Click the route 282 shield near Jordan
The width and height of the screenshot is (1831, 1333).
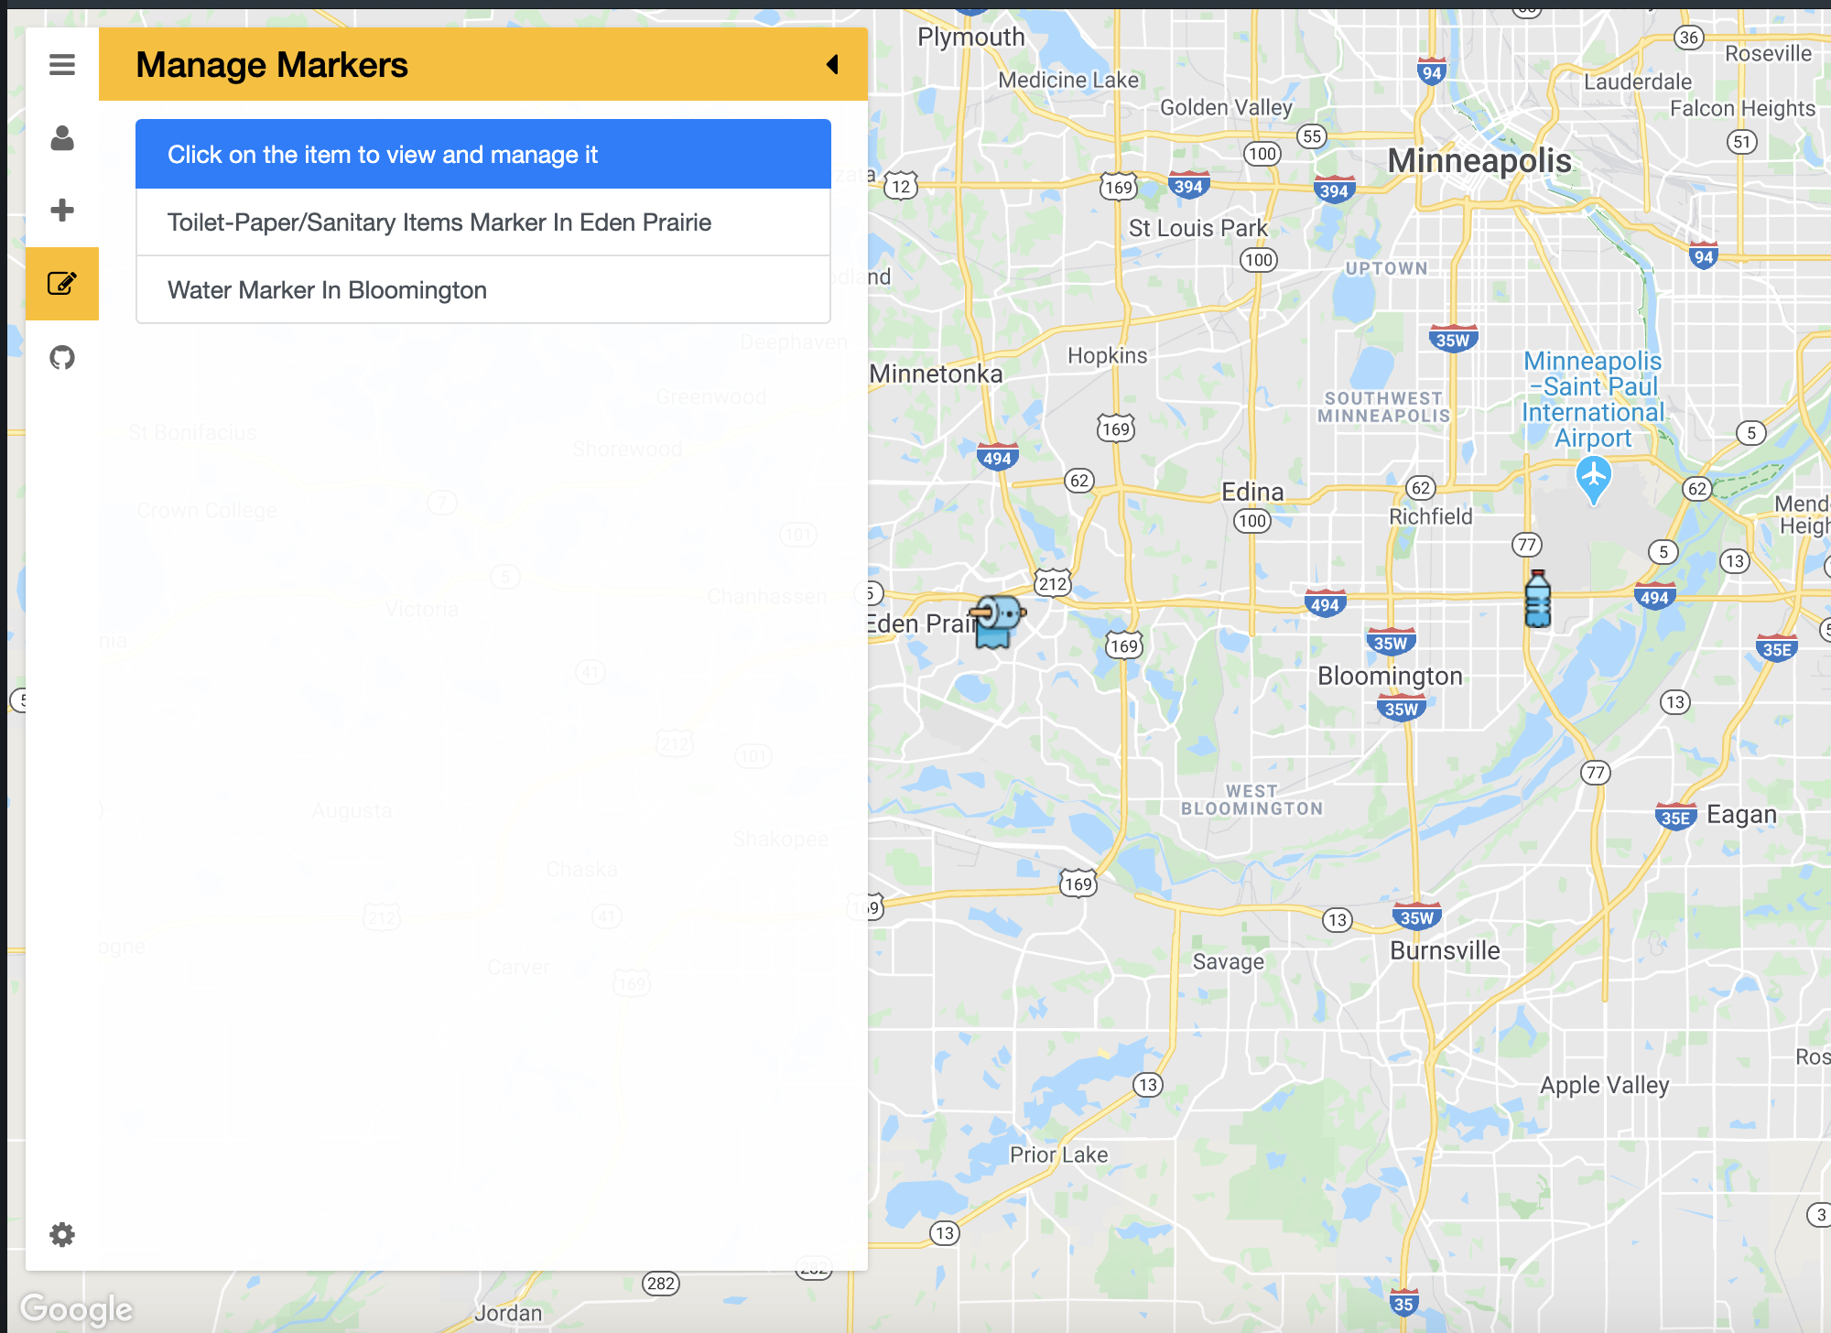(660, 1283)
